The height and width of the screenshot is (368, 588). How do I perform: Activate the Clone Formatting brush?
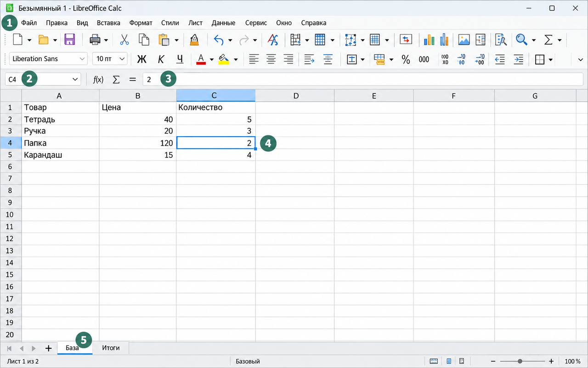click(x=194, y=40)
